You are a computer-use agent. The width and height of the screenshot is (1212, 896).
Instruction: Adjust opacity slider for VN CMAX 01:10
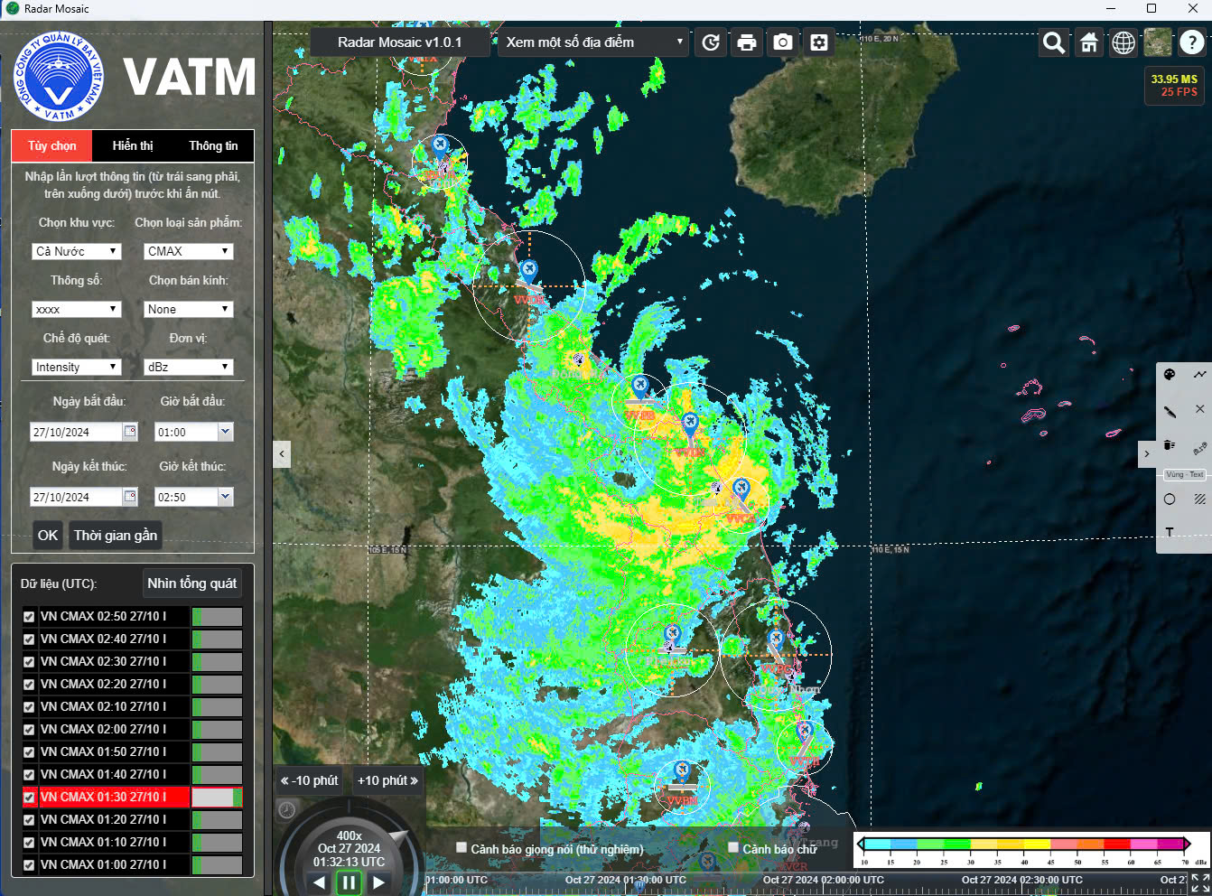tap(217, 843)
